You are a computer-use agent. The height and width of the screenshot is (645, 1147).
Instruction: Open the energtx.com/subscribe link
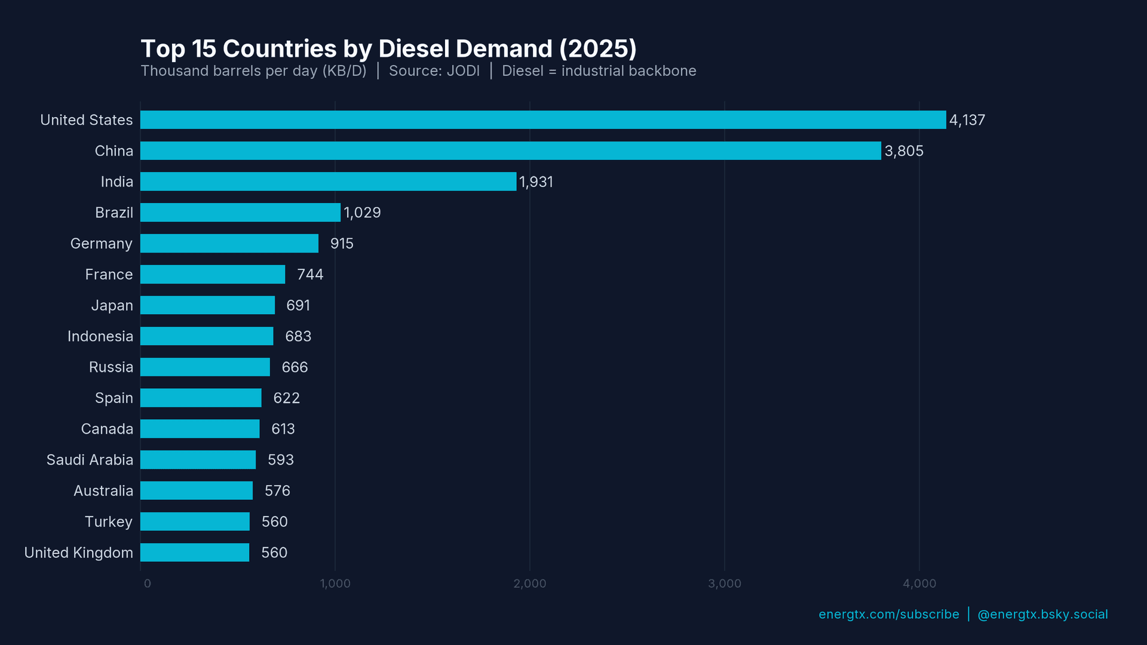tap(888, 614)
